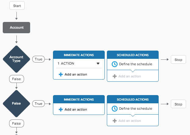This screenshot has width=190, height=135.
Task: Click the clock icon in second Scheduled Actions
Action: [114, 108]
